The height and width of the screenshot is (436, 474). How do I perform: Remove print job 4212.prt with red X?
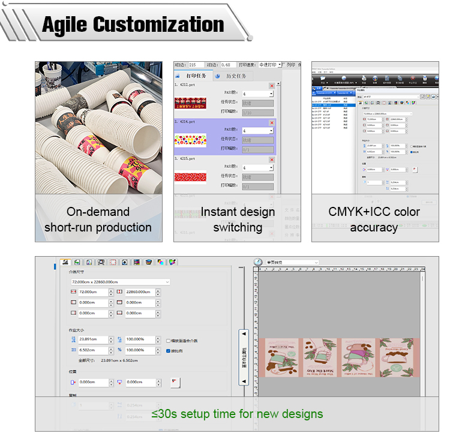tap(272, 86)
